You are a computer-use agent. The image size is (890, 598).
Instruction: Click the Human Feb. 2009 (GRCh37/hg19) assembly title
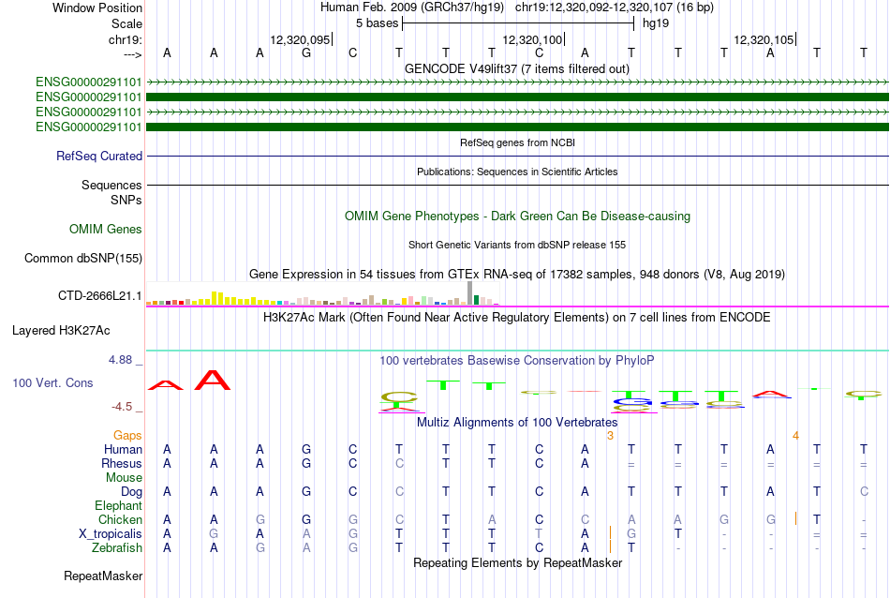click(412, 7)
